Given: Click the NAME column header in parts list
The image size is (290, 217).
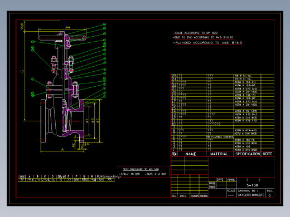Looking at the screenshot, I should pos(191,154).
